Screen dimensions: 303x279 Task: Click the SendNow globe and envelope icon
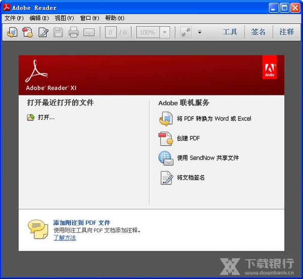[166, 158]
